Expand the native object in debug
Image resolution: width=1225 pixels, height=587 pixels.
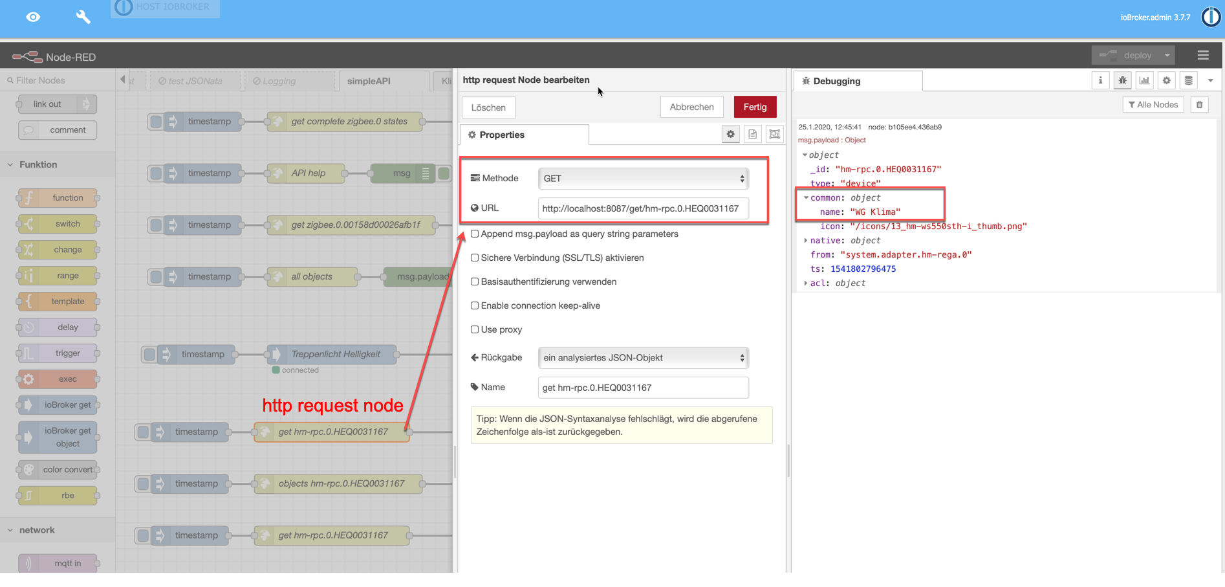click(x=806, y=241)
